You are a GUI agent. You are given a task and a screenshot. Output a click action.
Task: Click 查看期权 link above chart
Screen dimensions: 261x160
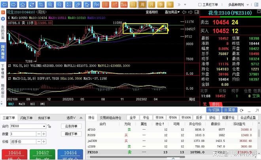click(x=152, y=12)
